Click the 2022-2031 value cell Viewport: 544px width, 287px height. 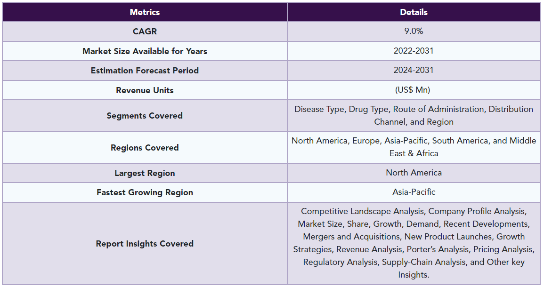point(414,51)
